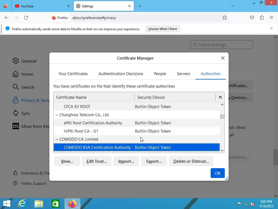
Task: Open the list all tabs dropdown
Action: point(233,6)
